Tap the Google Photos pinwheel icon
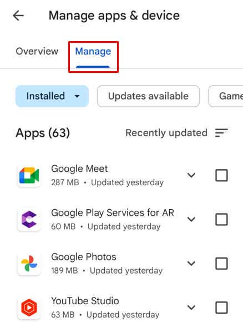Viewport: 243px width, 322px height. (29, 264)
